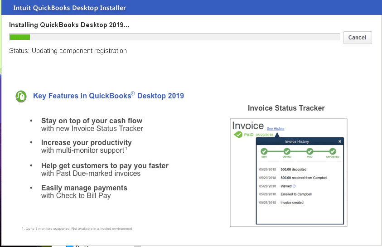Click the 'Invoice History' popup title
Screen dimensions: 382x247
(297, 141)
